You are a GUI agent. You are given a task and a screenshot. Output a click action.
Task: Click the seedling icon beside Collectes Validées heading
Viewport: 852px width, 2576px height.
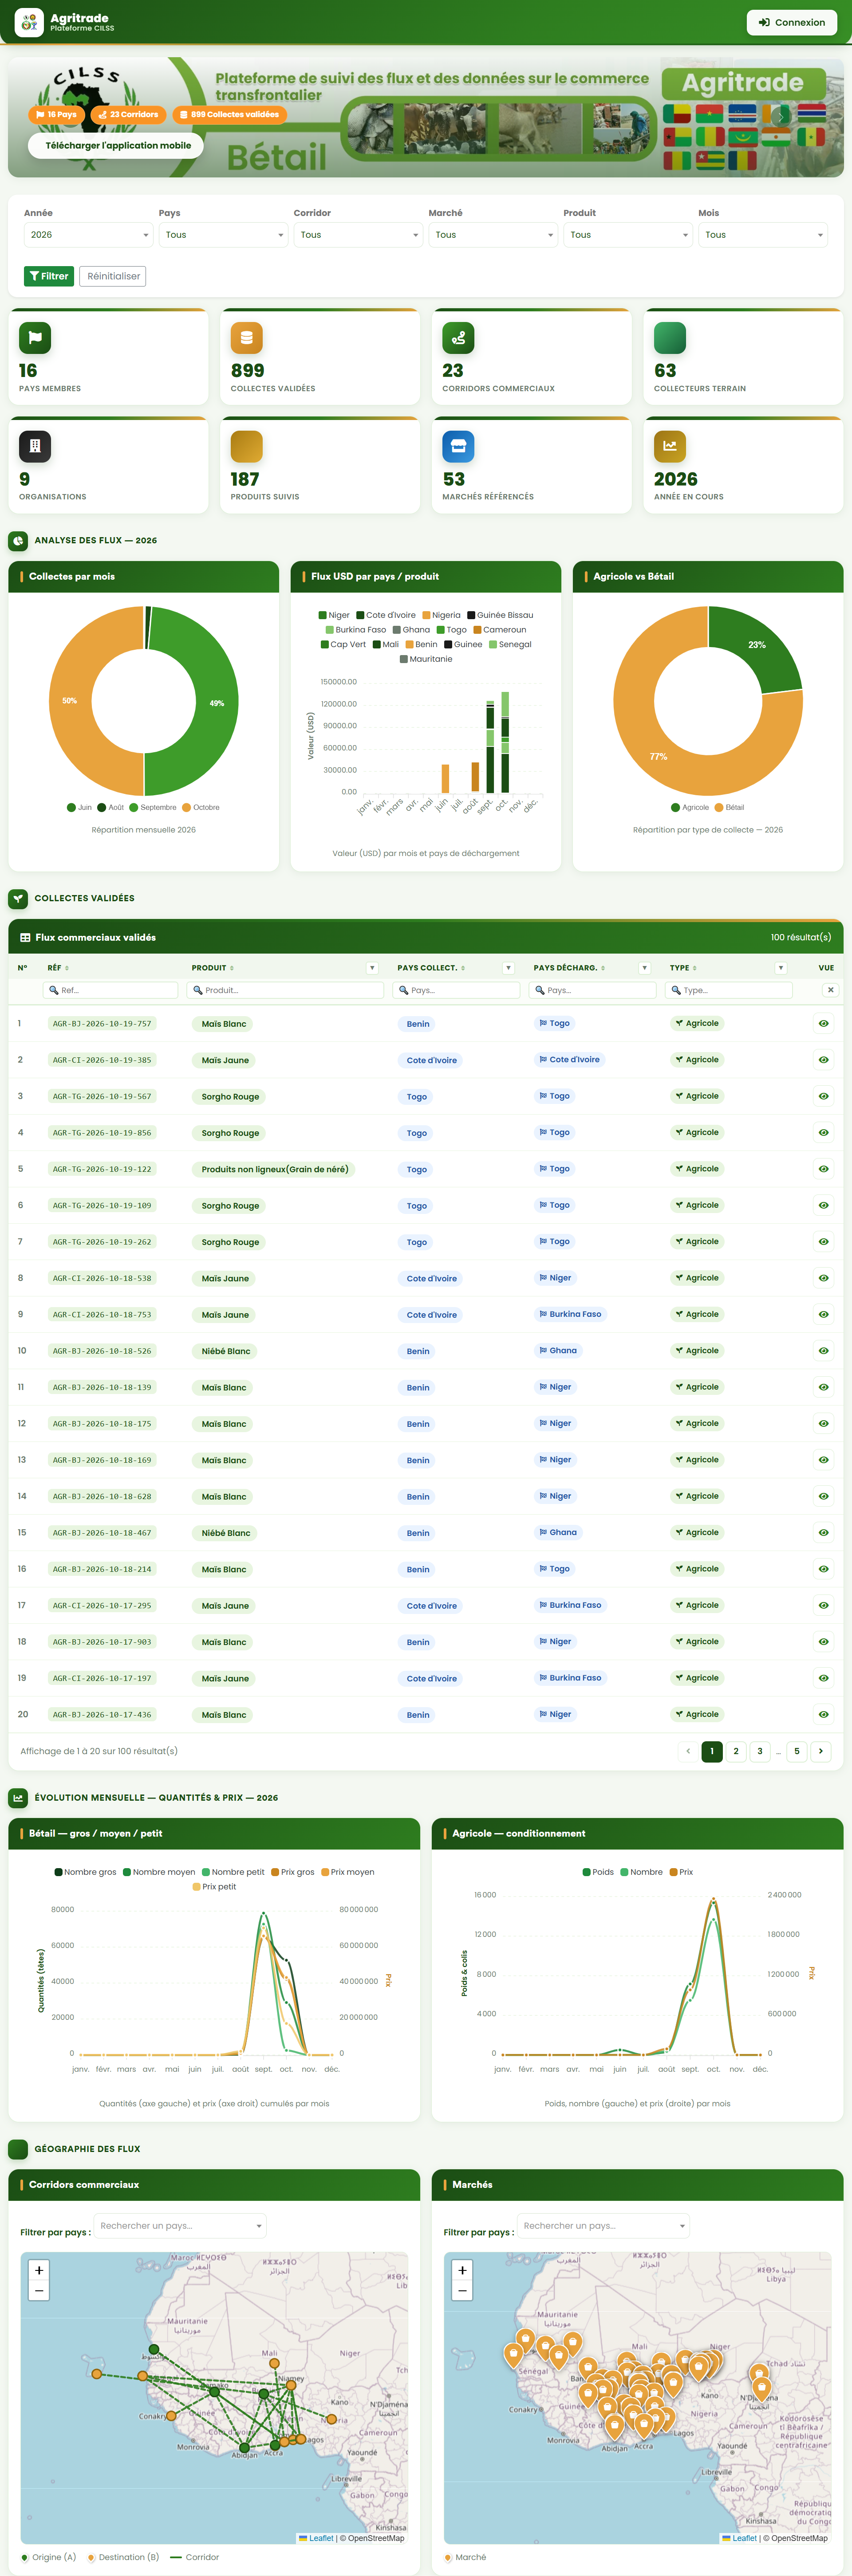pos(18,899)
